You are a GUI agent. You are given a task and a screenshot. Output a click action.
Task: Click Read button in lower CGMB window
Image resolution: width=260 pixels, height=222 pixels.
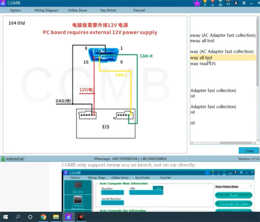[234, 195]
